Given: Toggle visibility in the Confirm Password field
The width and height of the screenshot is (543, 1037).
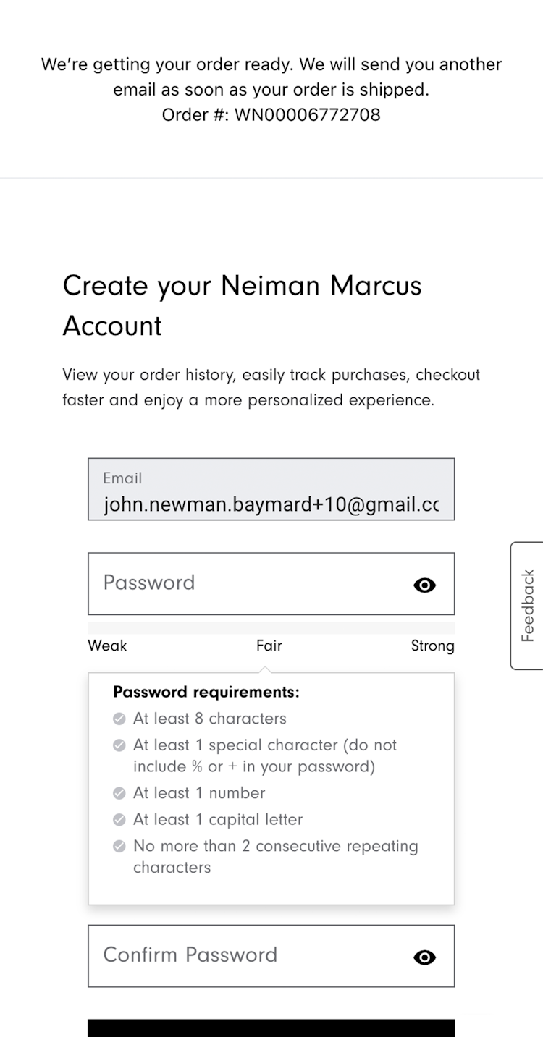Looking at the screenshot, I should coord(424,957).
